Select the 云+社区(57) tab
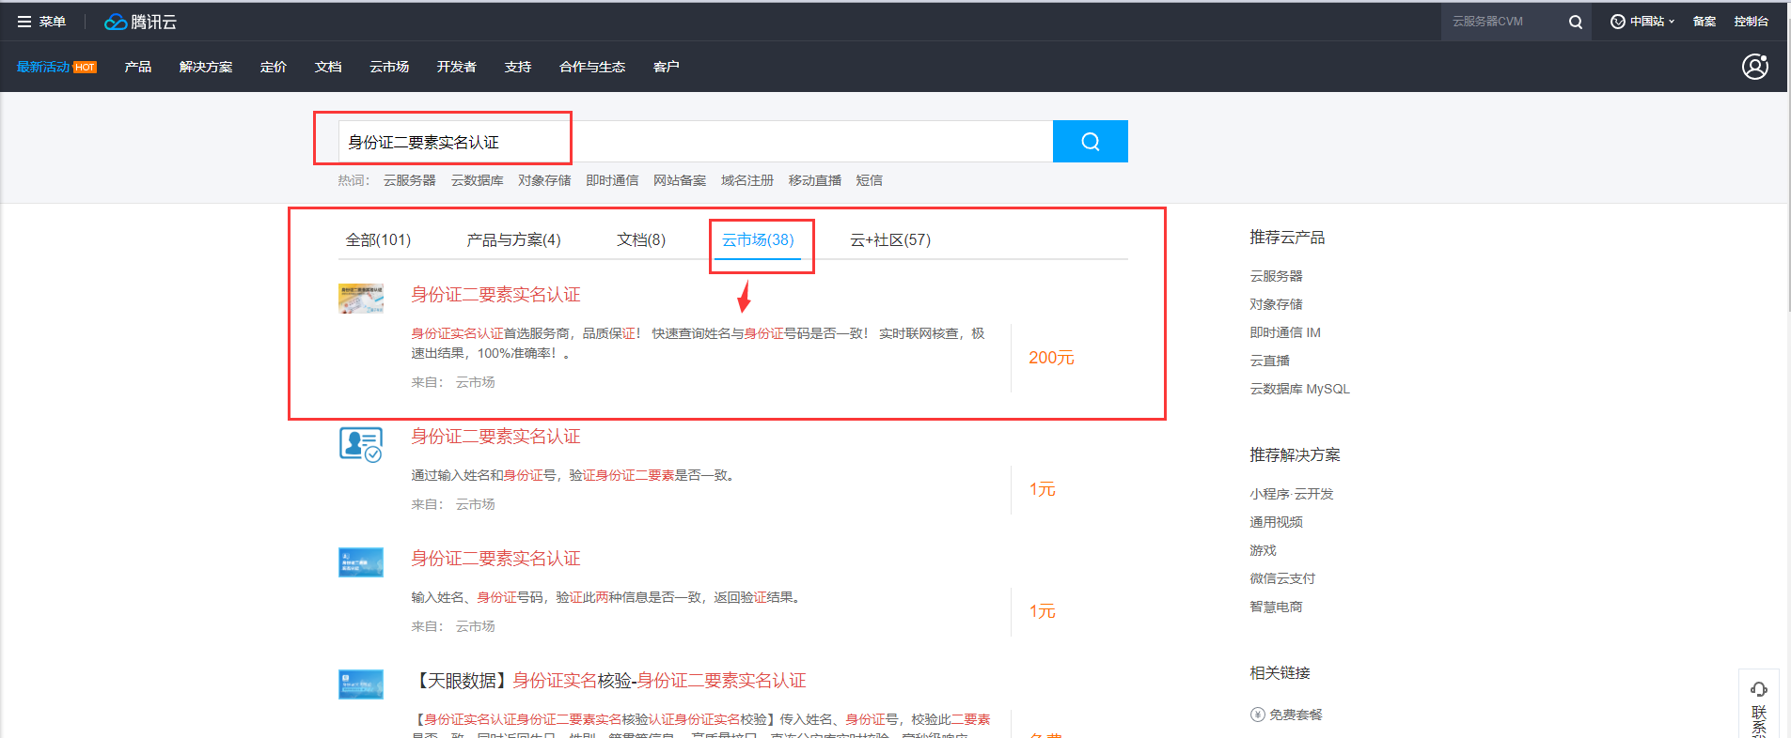The image size is (1791, 738). pyautogui.click(x=890, y=240)
